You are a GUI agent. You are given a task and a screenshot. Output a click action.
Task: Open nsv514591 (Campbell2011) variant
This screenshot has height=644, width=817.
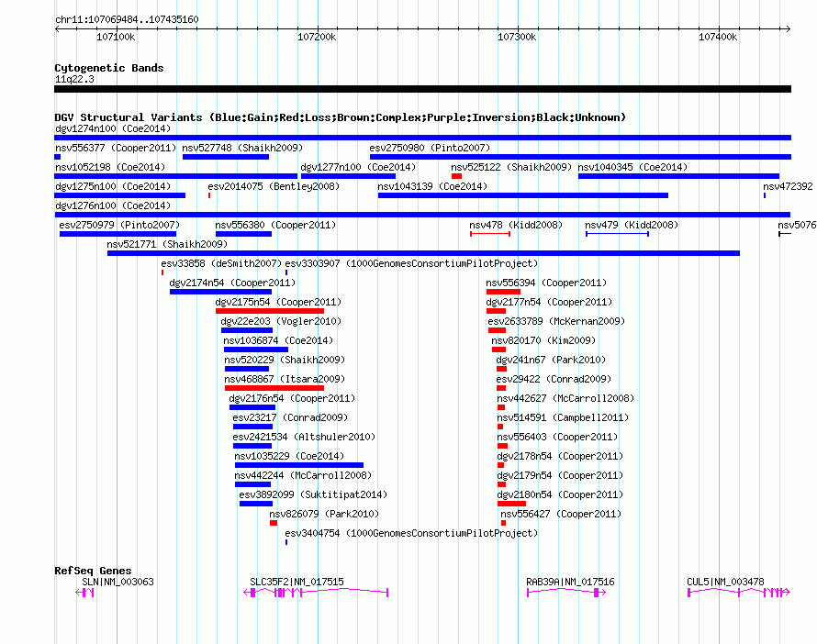pyautogui.click(x=564, y=417)
